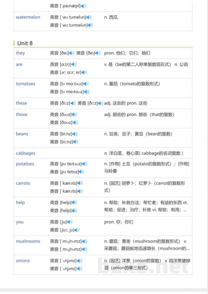Viewport: 208px width, 294px height.
Task: Play British pronunciation of carrots
Action: tap(80, 183)
